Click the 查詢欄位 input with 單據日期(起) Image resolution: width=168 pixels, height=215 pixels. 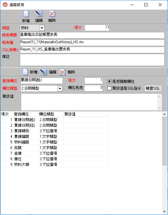(x=42, y=81)
